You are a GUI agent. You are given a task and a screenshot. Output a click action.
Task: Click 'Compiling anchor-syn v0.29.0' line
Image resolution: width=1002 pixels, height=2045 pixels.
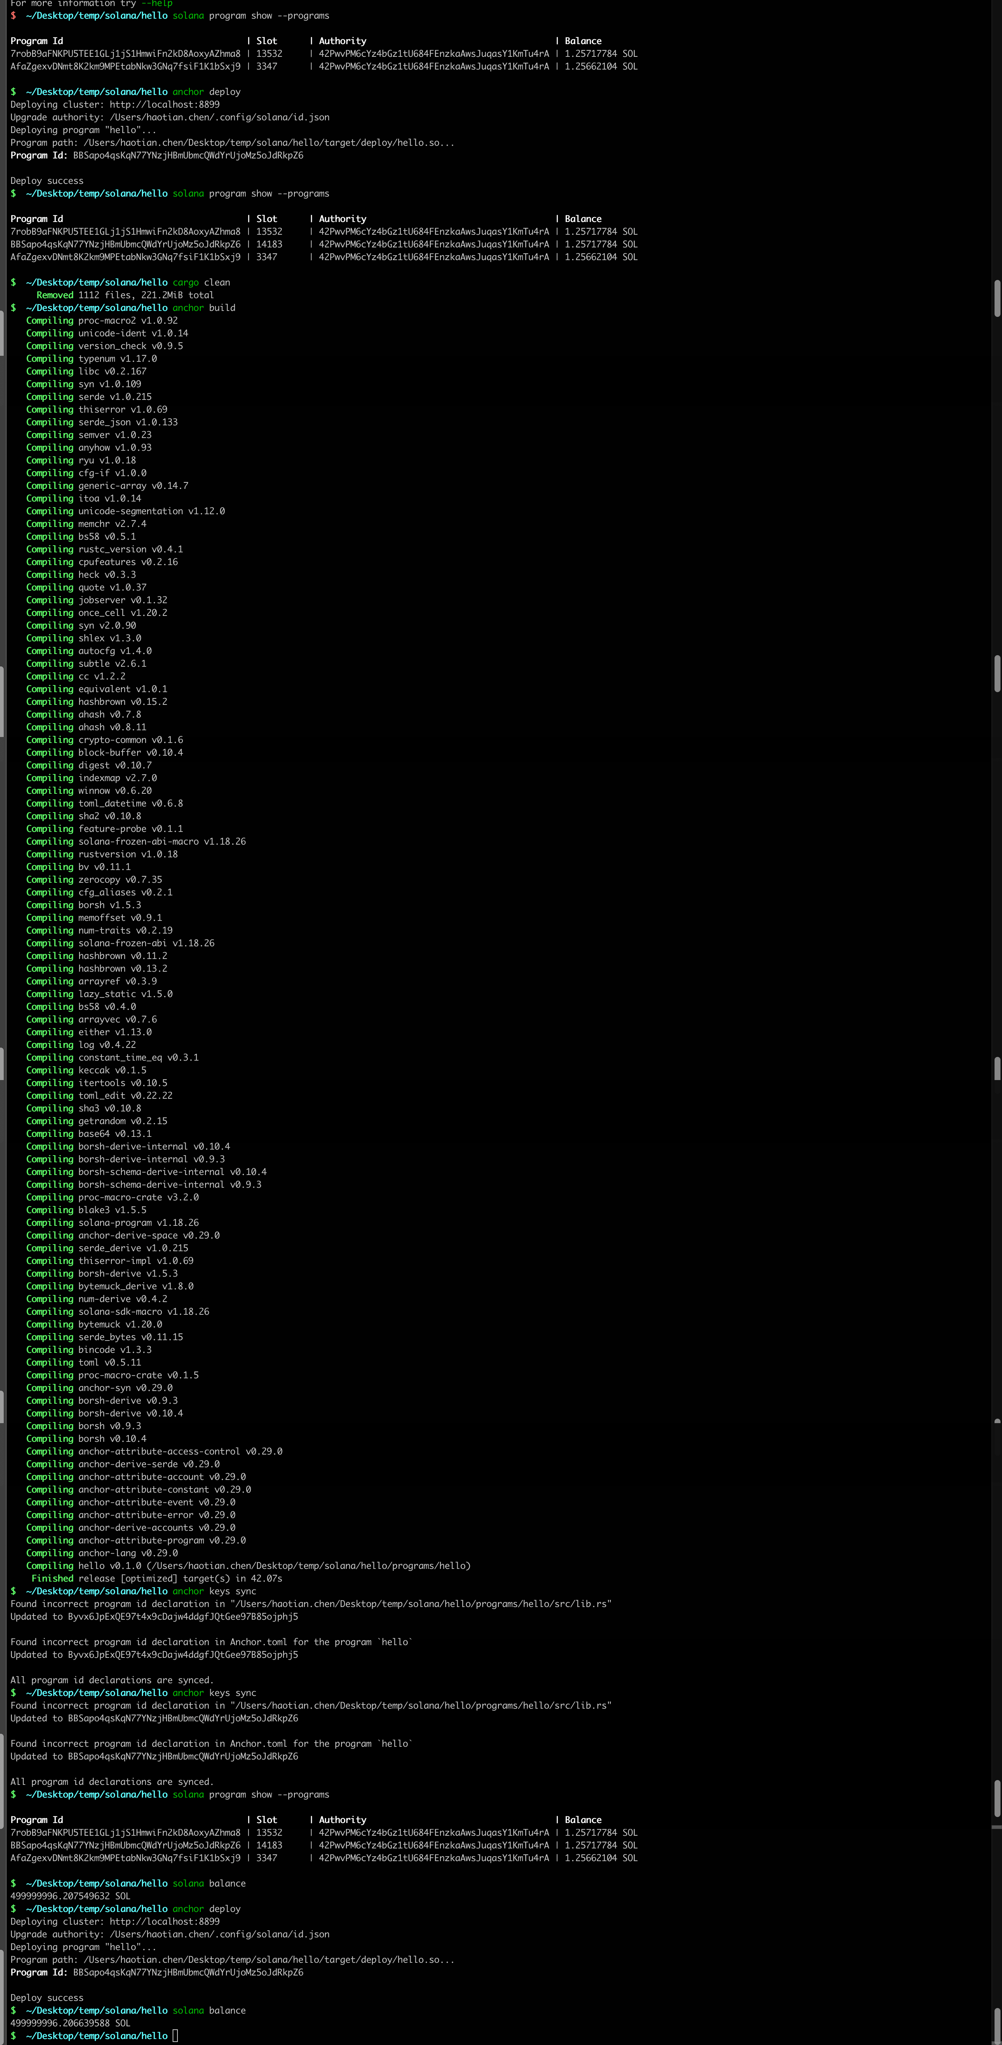coord(99,1388)
